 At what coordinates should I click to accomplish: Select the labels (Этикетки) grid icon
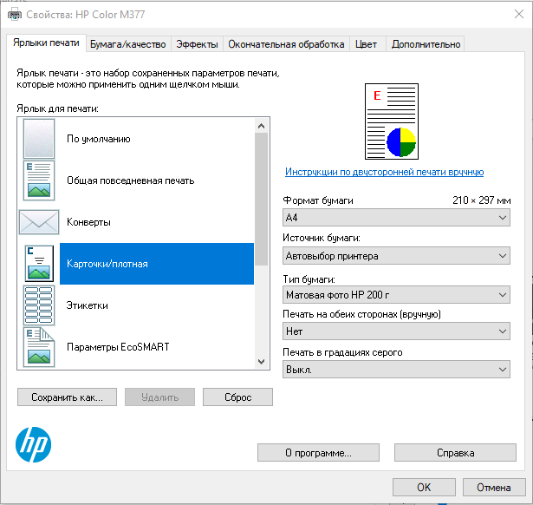[x=39, y=305]
